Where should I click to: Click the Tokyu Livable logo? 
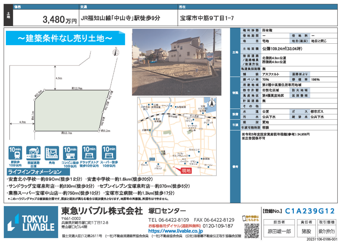(x=31, y=222)
